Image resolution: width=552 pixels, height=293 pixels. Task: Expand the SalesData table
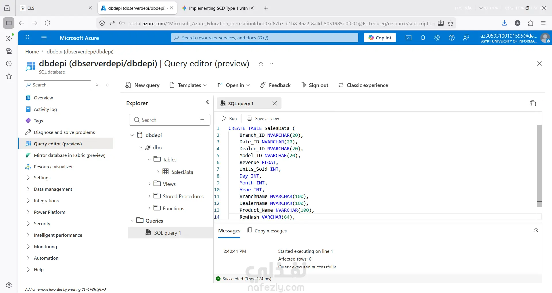tap(158, 172)
